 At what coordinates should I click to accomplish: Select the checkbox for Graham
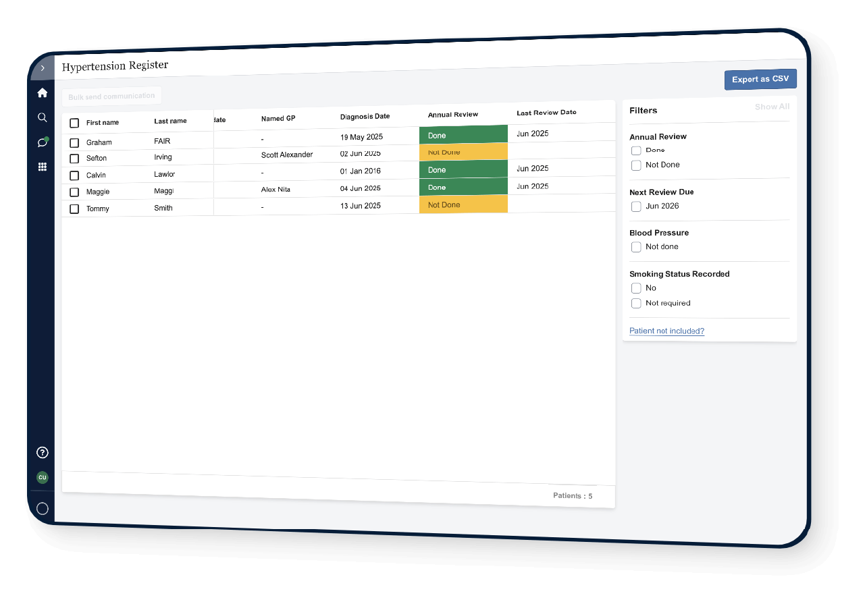[x=74, y=142]
